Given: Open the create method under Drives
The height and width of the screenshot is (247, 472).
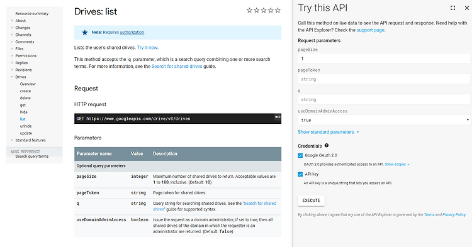Looking at the screenshot, I should pyautogui.click(x=25, y=91).
